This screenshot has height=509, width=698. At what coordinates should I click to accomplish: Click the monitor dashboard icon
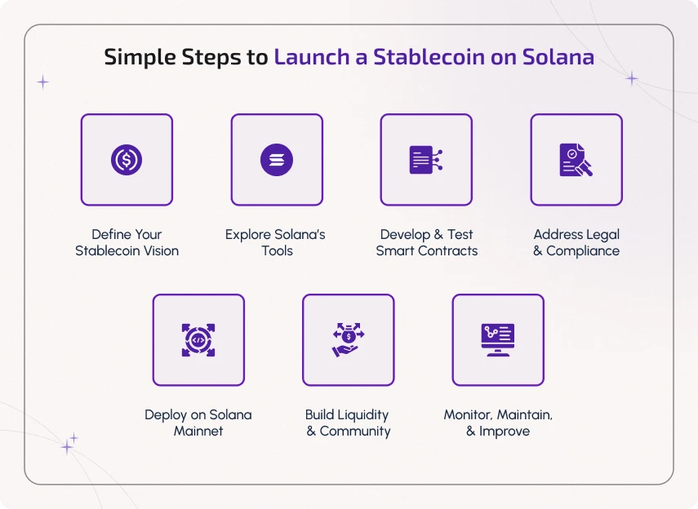click(498, 340)
